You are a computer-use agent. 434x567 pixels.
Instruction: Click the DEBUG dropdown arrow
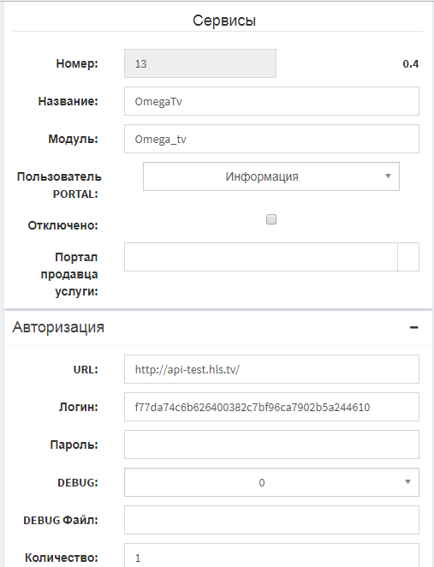pos(407,482)
